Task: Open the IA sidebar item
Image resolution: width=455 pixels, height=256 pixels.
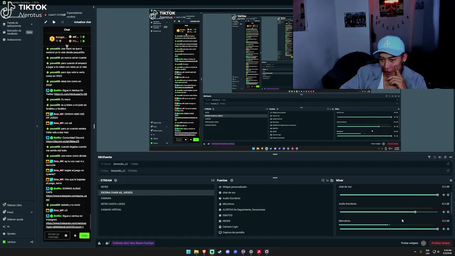Action: tap(8, 226)
